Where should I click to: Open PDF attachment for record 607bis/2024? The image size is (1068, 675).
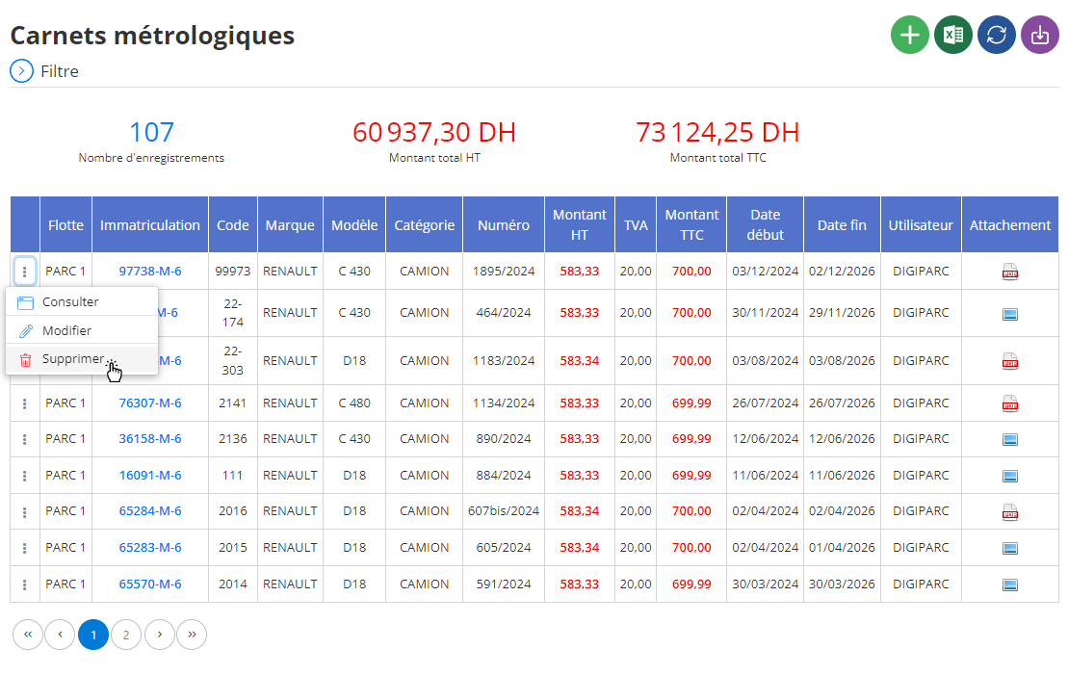(x=1009, y=511)
